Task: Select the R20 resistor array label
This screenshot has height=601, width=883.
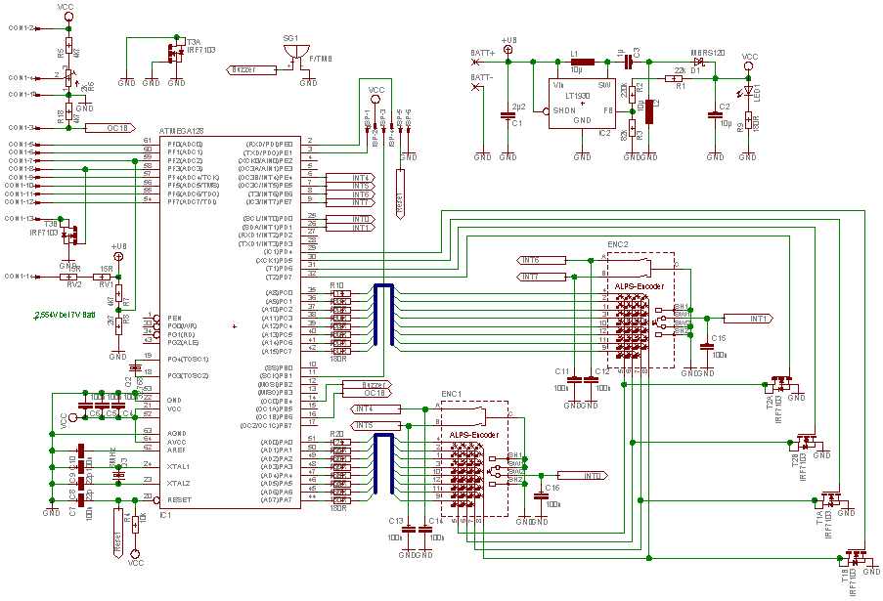Action: (336, 434)
